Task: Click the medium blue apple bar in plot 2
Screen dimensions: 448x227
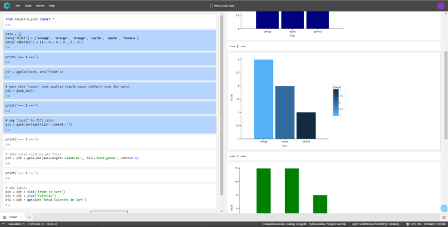Action: coord(285,112)
